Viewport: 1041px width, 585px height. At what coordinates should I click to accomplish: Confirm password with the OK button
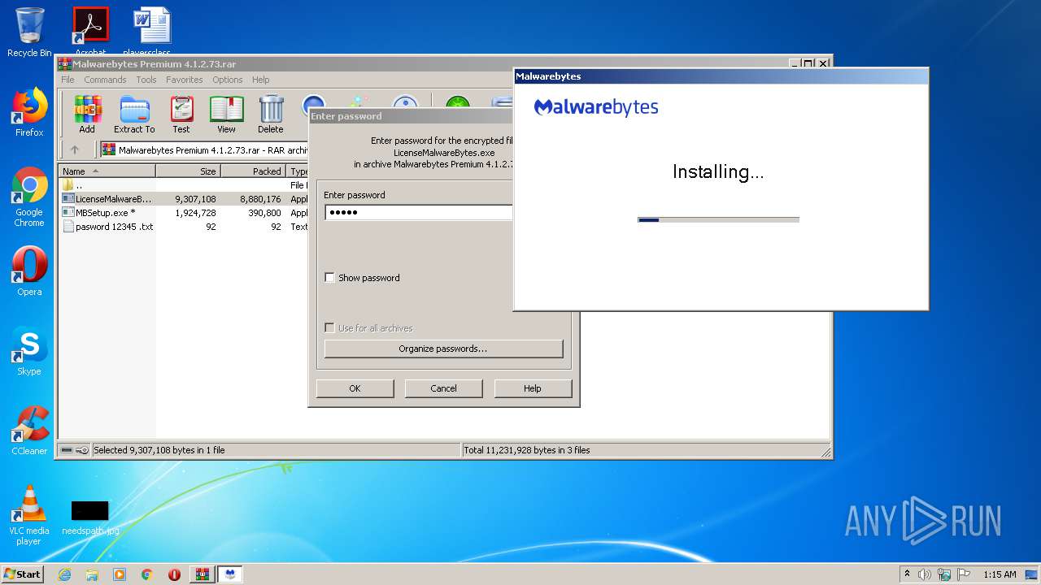(355, 388)
